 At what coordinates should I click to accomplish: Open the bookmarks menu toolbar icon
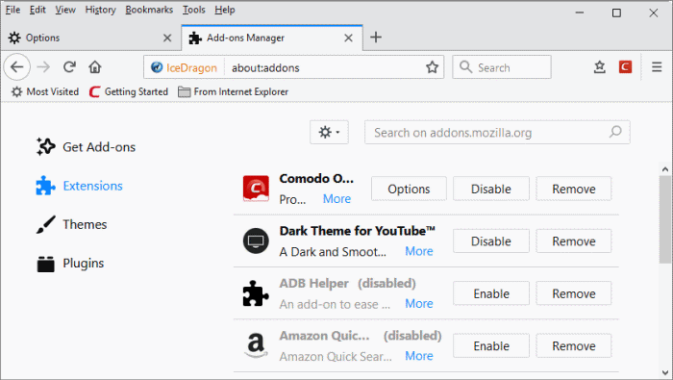(x=600, y=67)
